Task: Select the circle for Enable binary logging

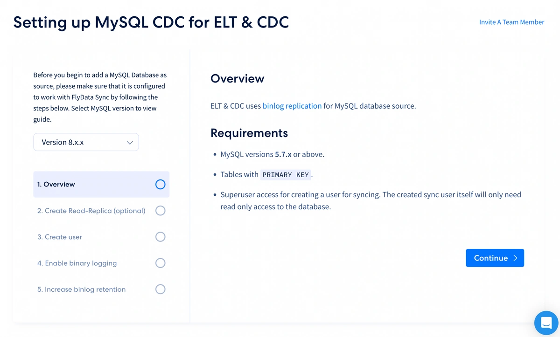Action: 160,263
